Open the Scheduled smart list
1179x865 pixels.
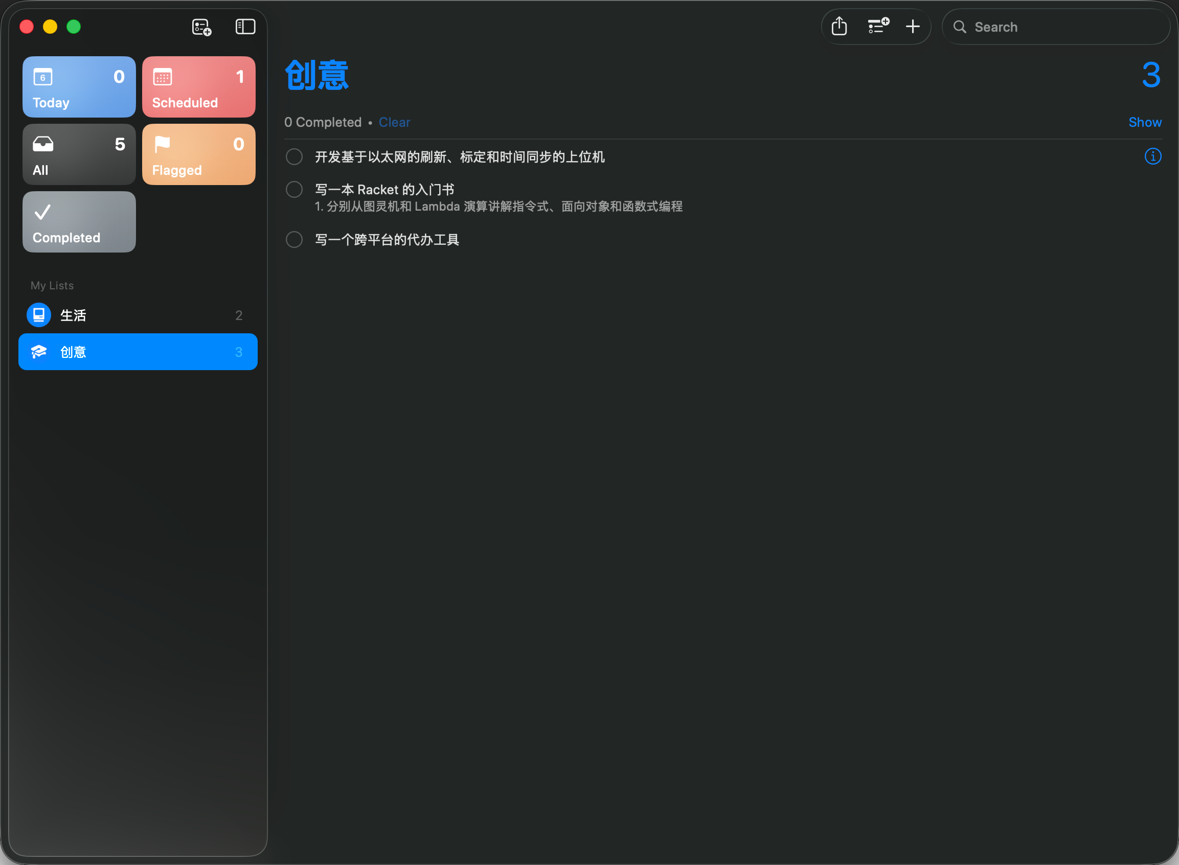pos(198,86)
